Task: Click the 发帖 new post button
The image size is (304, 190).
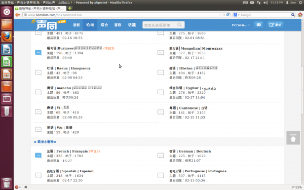Action: click(275, 25)
